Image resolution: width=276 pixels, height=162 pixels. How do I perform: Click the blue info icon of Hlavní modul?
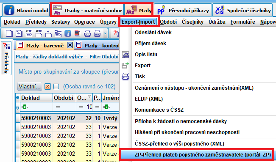[9, 10]
